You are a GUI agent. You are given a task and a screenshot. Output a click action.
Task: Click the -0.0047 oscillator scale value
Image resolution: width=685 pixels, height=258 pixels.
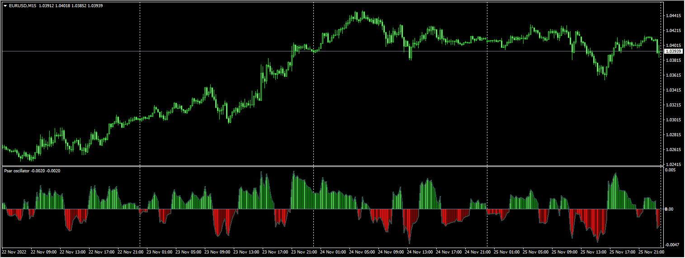[x=671, y=244]
